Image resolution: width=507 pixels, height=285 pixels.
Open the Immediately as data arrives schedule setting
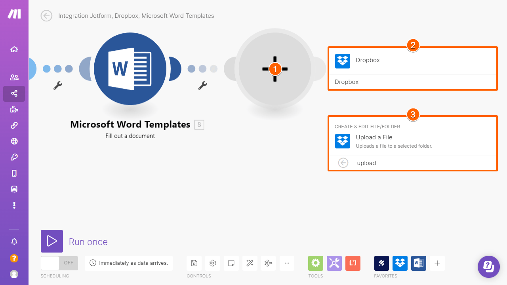[129, 263]
